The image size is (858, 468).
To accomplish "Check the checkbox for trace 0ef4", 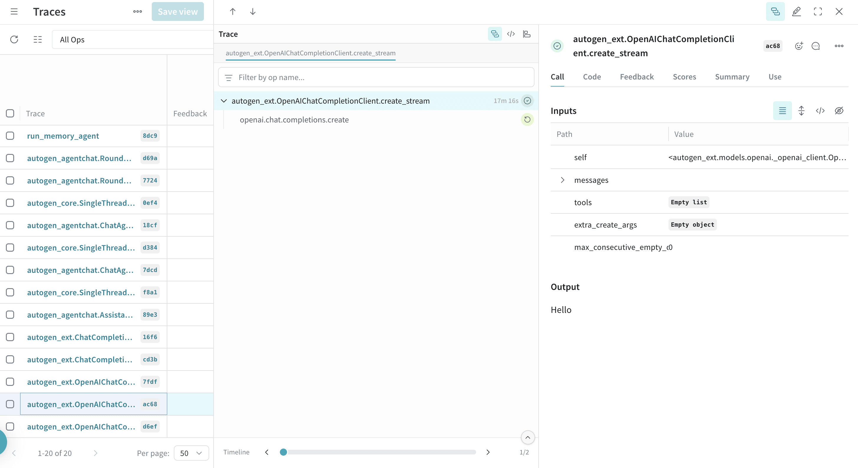I will 10,203.
